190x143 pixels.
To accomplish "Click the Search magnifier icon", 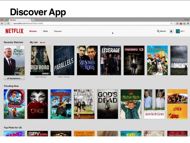I will [158, 31].
